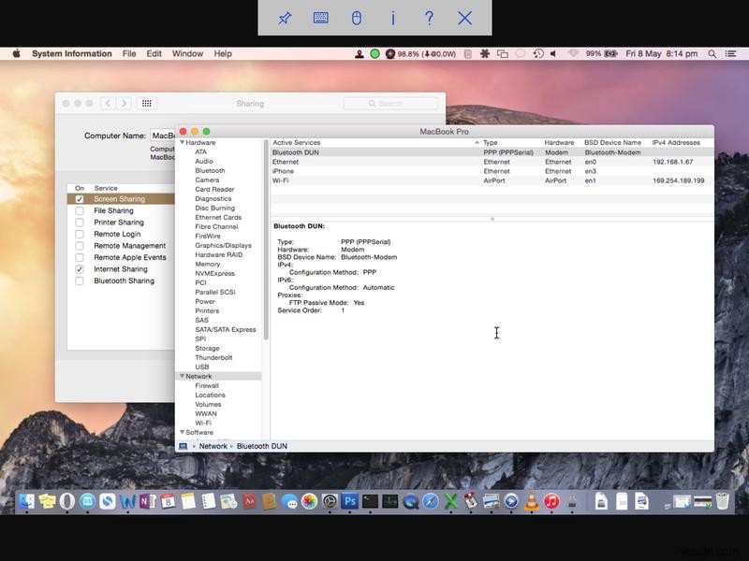Collapse the Hardware section
This screenshot has width=749, height=561.
coord(183,142)
